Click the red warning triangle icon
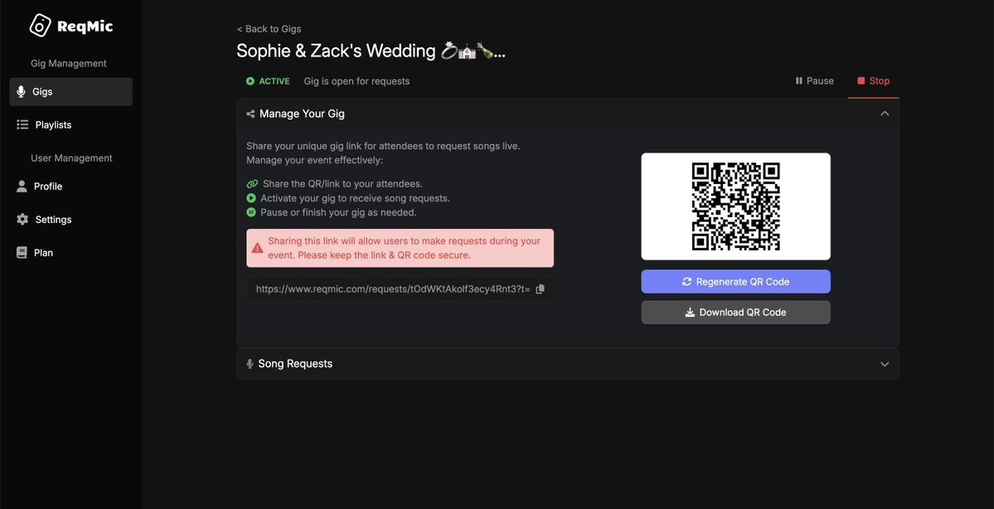 (x=257, y=248)
